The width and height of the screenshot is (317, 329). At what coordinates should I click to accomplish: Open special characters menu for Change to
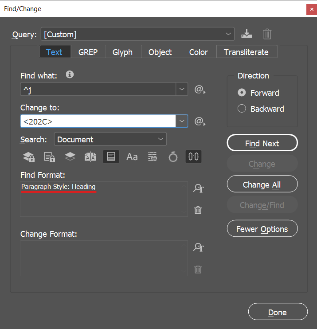tap(200, 121)
